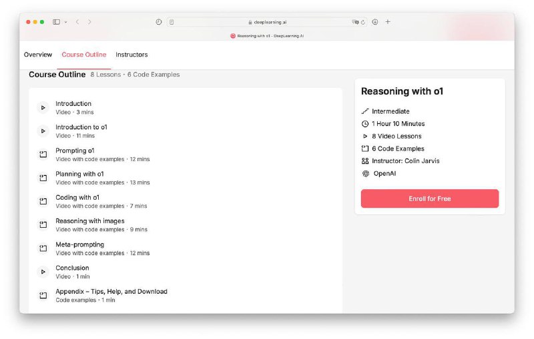Click the Video with code examples · 7 mins label
Viewport: 534px width, 339px height.
tap(101, 206)
